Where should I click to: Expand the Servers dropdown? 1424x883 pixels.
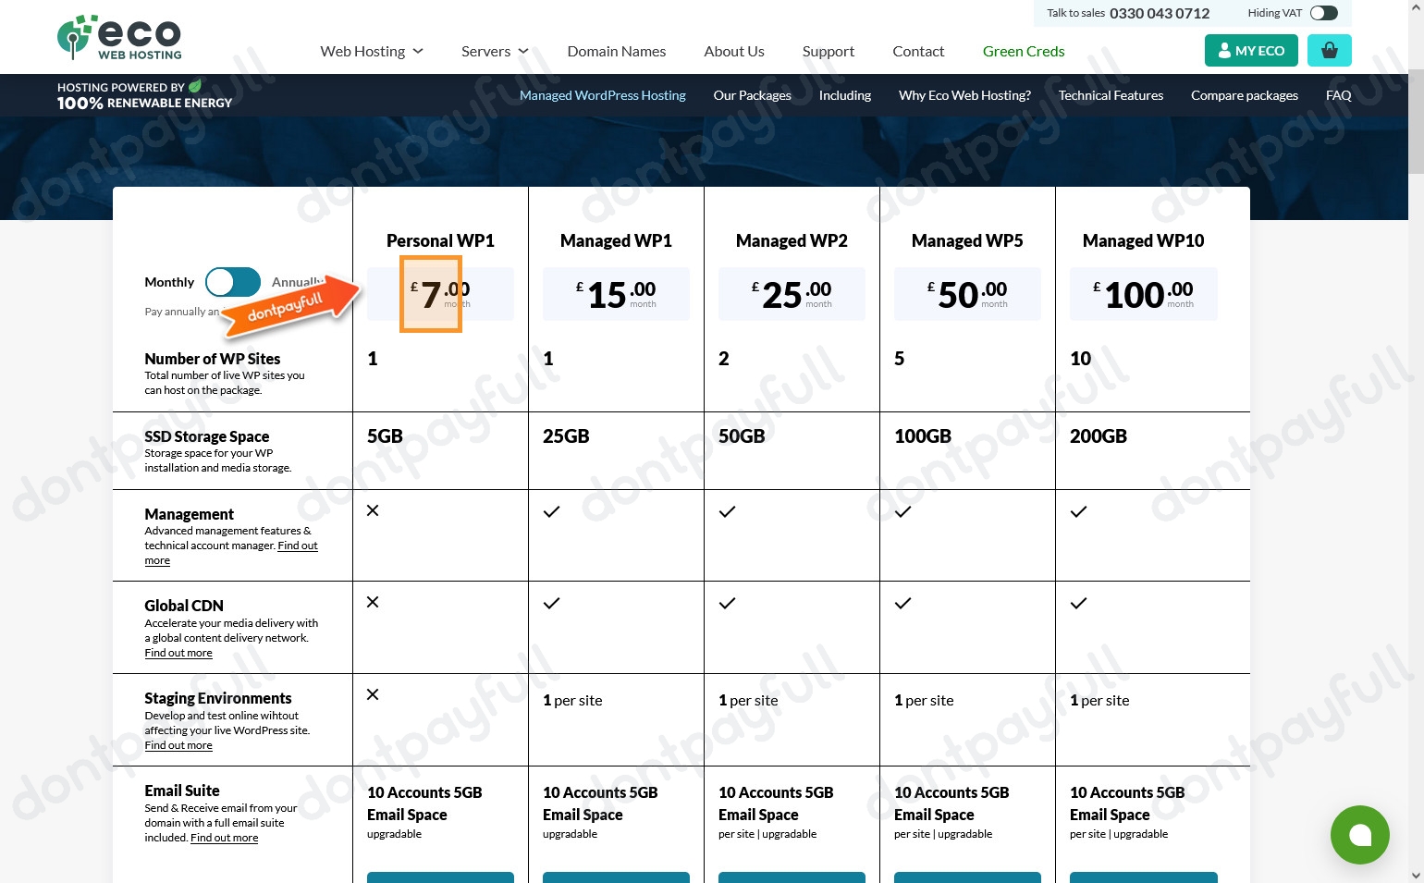495,51
